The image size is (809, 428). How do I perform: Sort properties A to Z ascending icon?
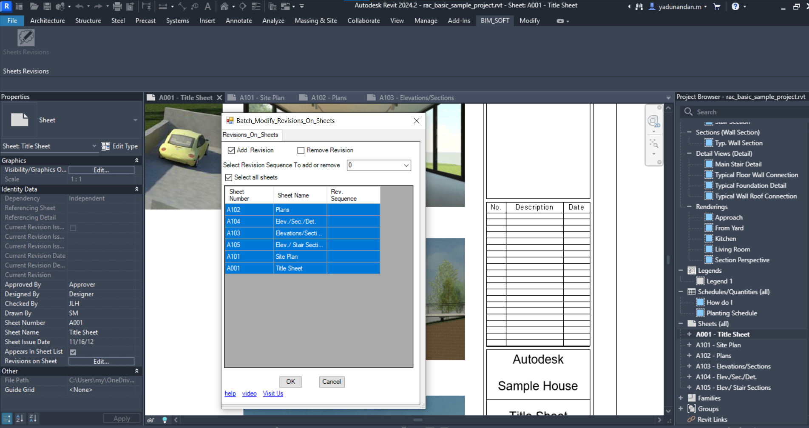coord(20,418)
